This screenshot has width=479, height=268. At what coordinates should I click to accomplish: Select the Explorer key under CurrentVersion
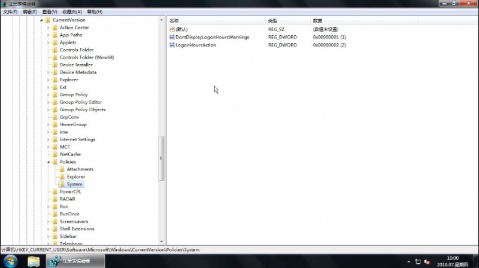[69, 80]
